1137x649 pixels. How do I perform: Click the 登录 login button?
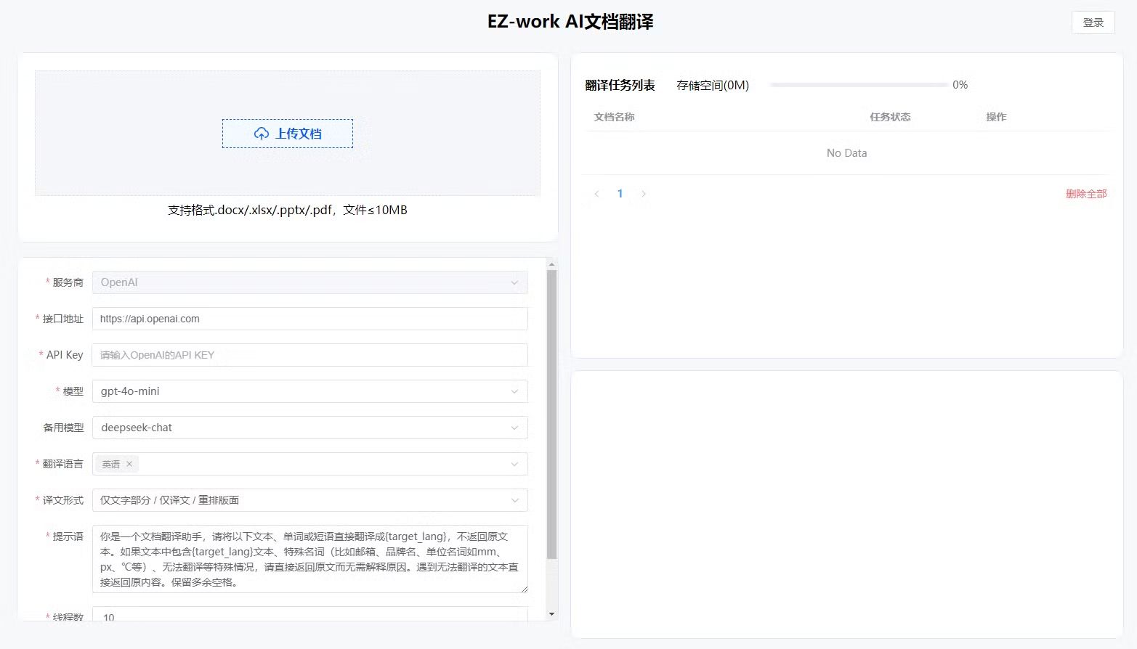(x=1093, y=23)
